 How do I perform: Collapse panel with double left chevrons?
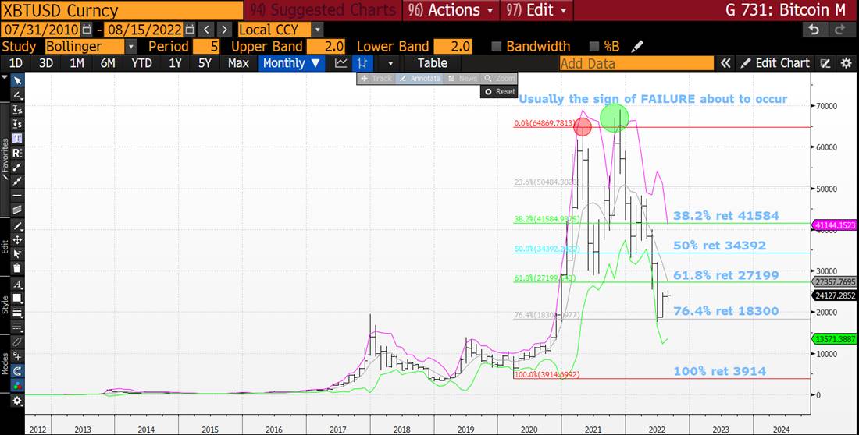point(725,63)
